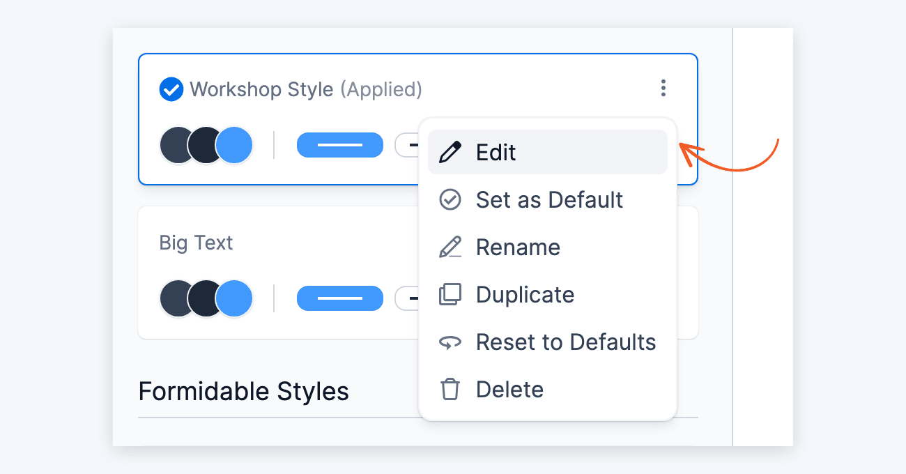Screen dimensions: 906x474
Task: Toggle the blue applied checkmark on Workshop Style
Action: point(171,89)
